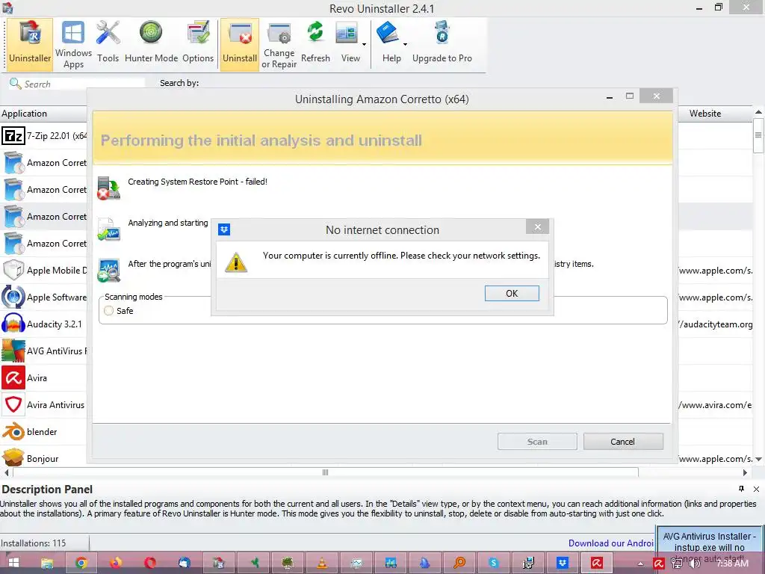Viewport: 765px width, 574px height.
Task: Select the Apple Software entry
Action: pyautogui.click(x=43, y=297)
